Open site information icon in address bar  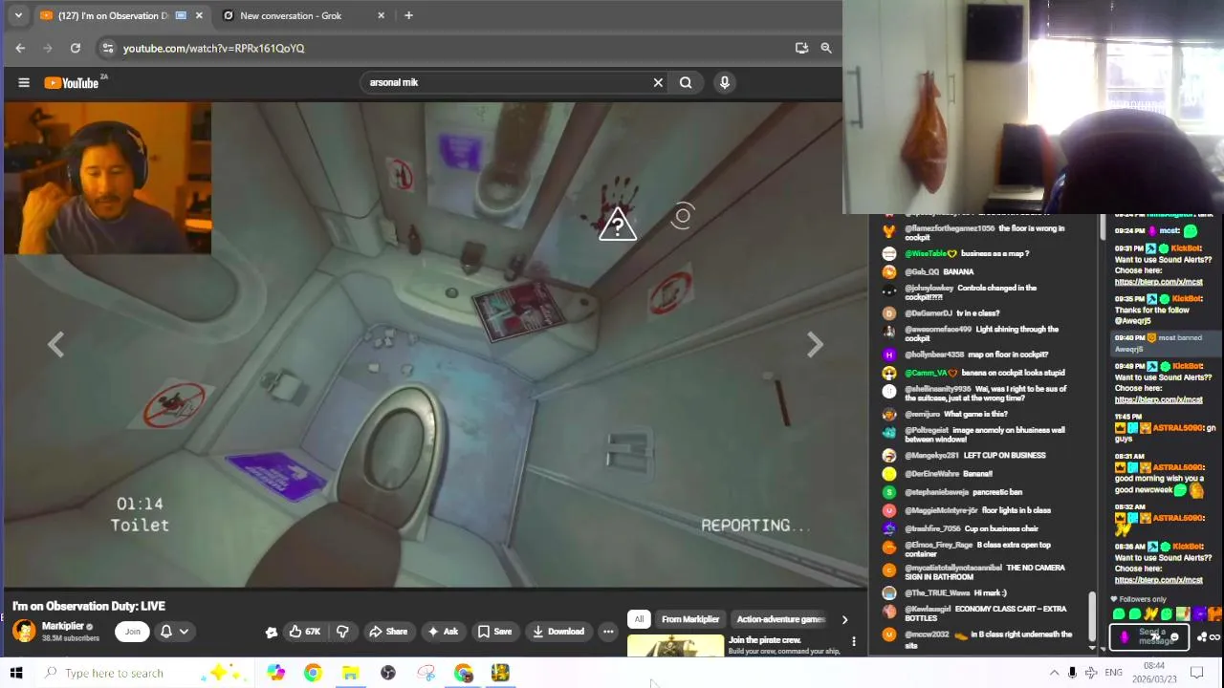108,48
